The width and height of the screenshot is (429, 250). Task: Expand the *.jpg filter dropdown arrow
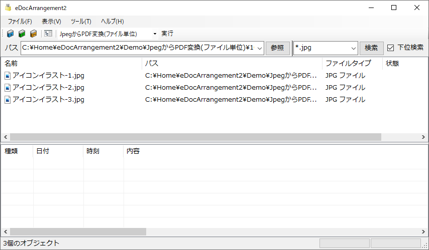click(354, 48)
